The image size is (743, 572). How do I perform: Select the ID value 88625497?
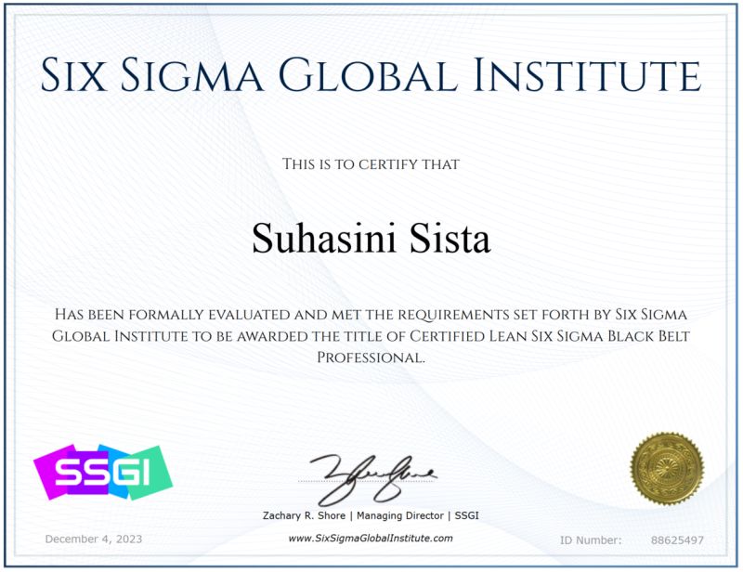click(677, 540)
